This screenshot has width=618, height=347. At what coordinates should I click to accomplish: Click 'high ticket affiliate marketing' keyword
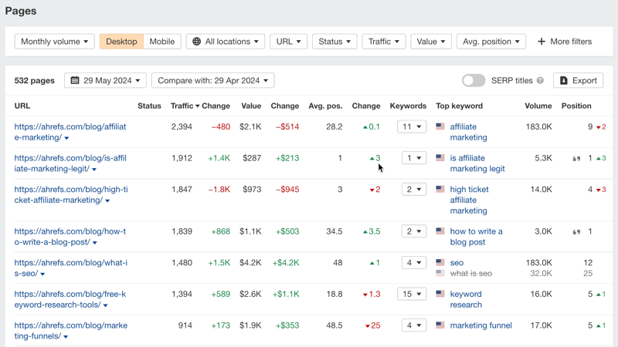(x=469, y=200)
